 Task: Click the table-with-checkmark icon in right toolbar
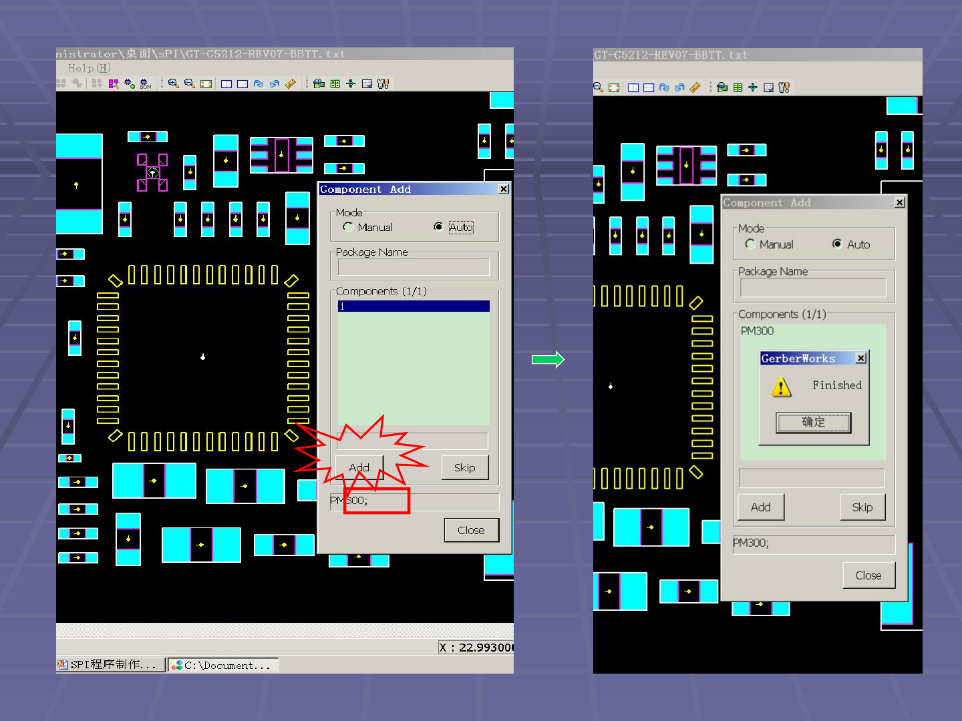click(769, 87)
